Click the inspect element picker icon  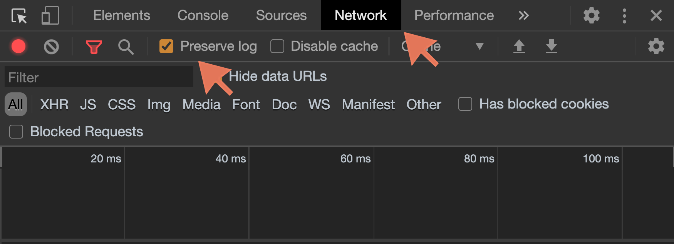pos(19,16)
